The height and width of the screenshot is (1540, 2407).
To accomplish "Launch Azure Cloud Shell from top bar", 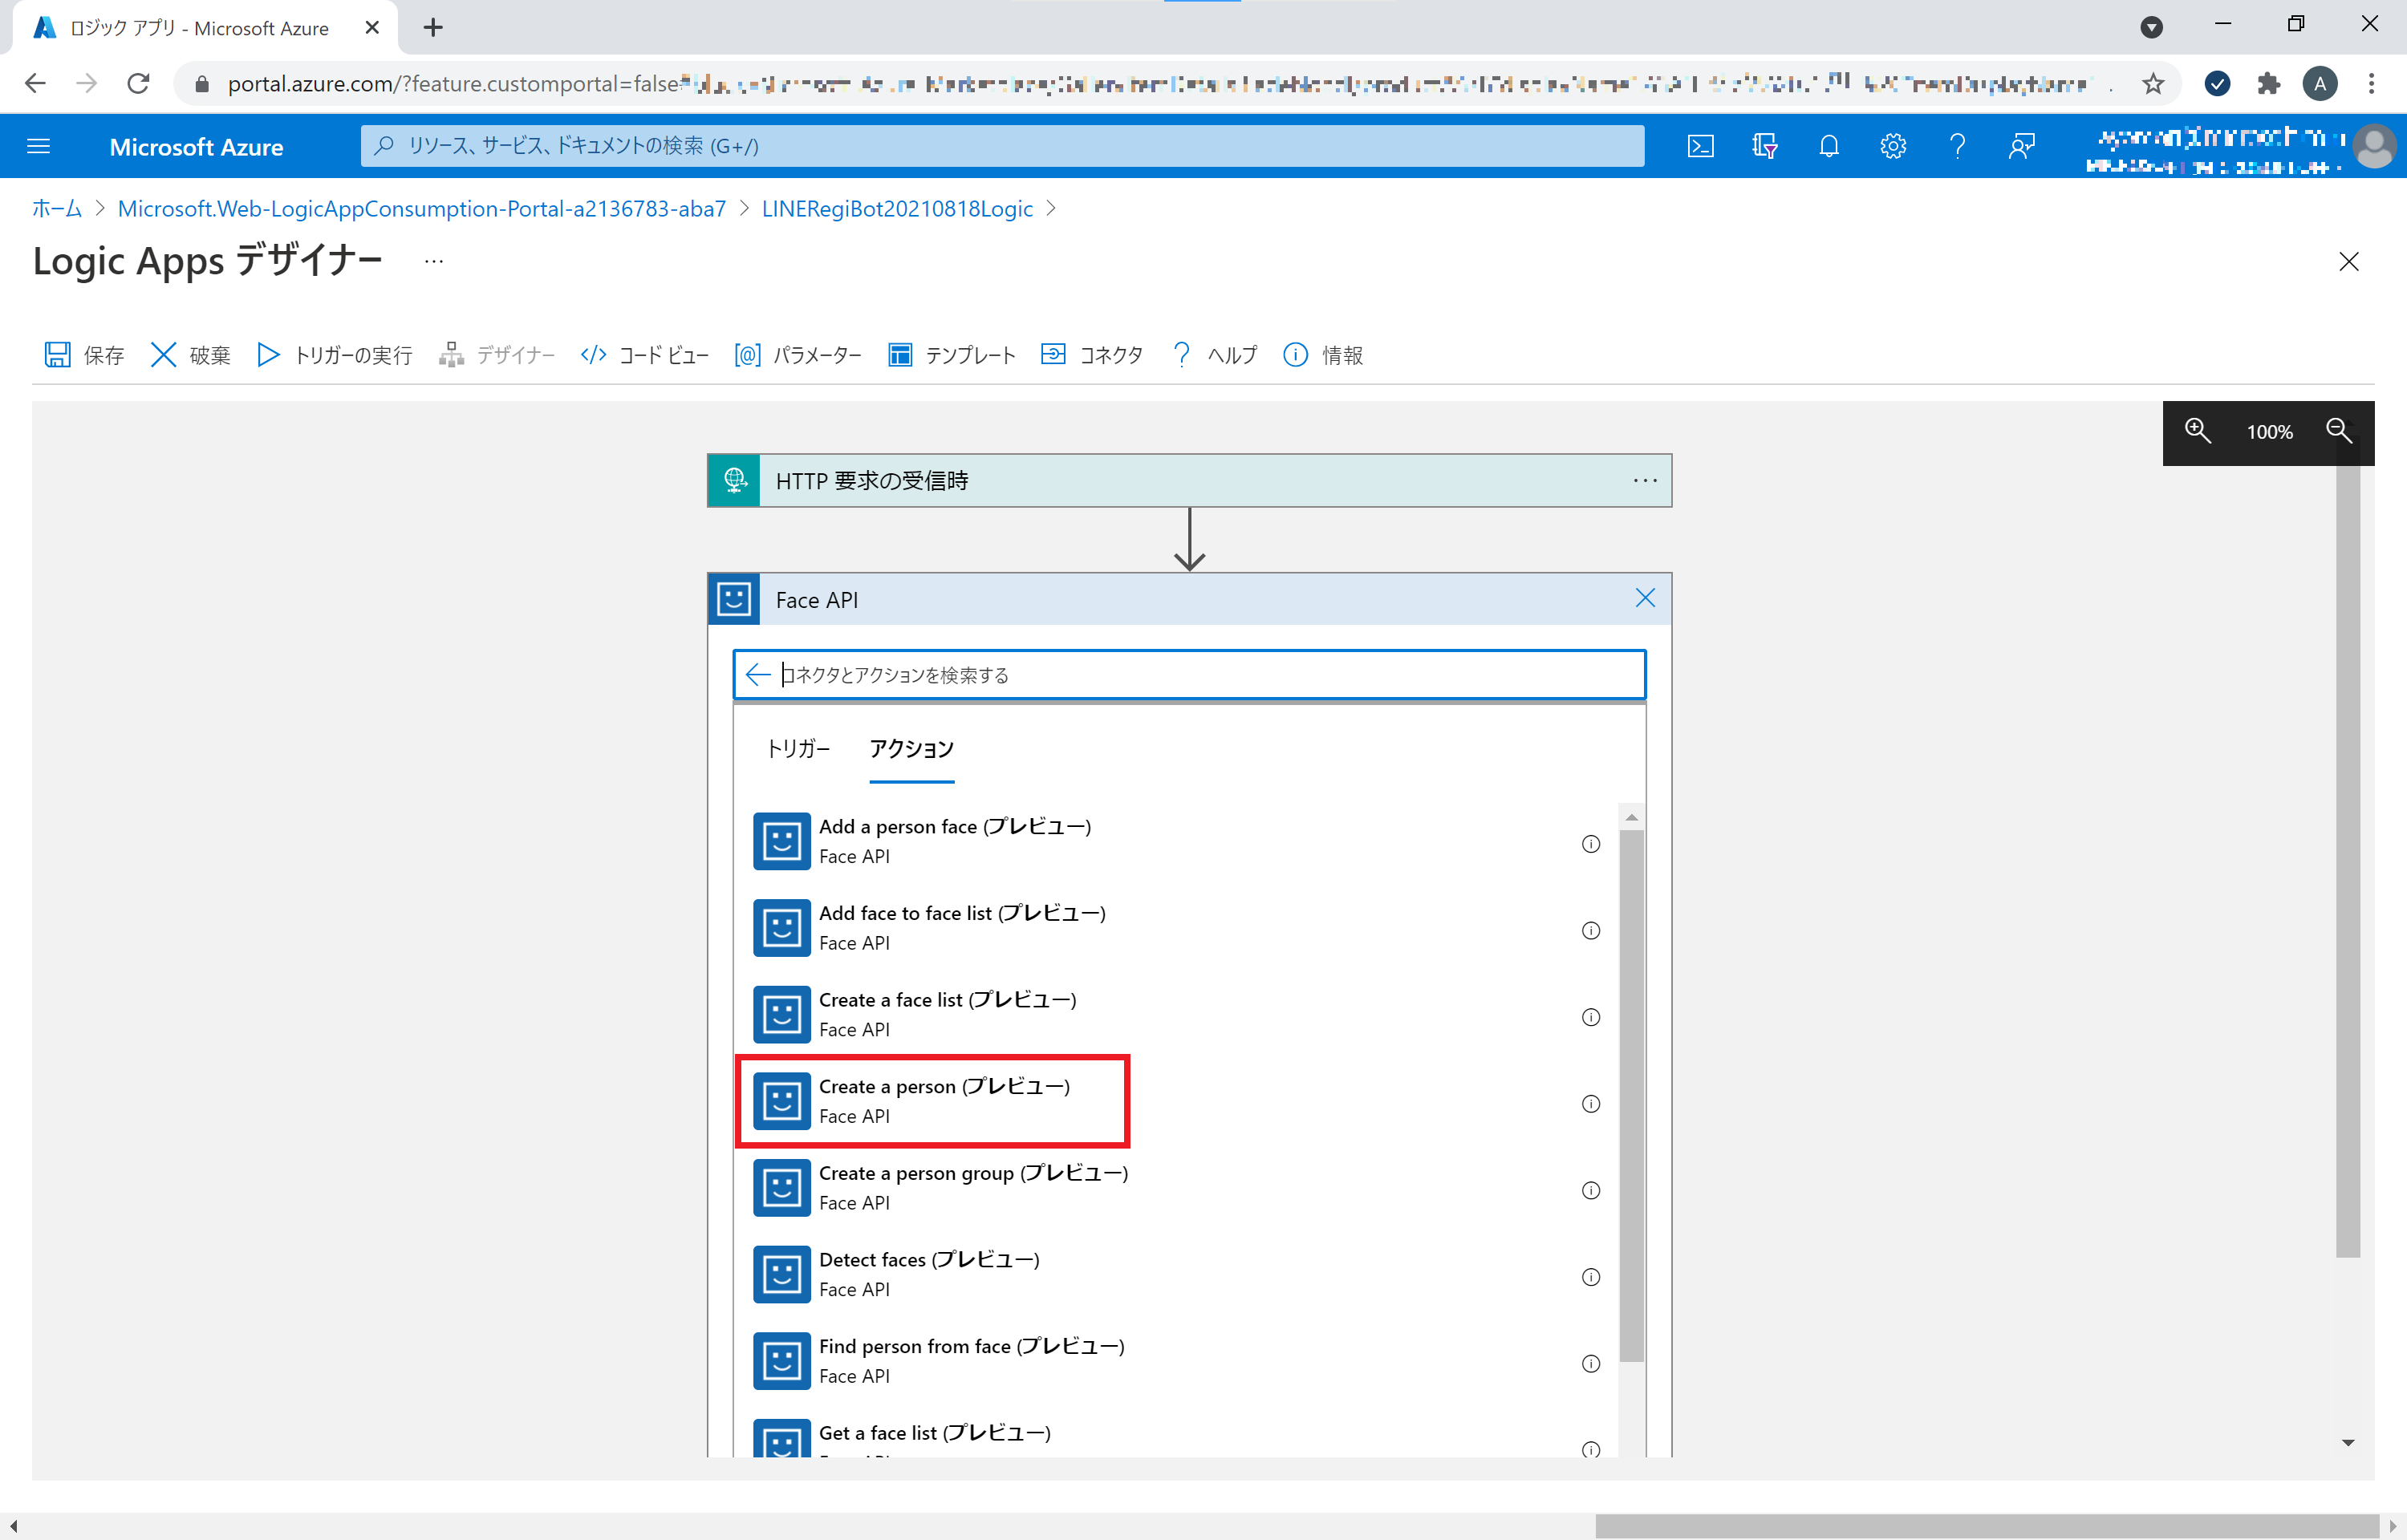I will tap(1701, 146).
